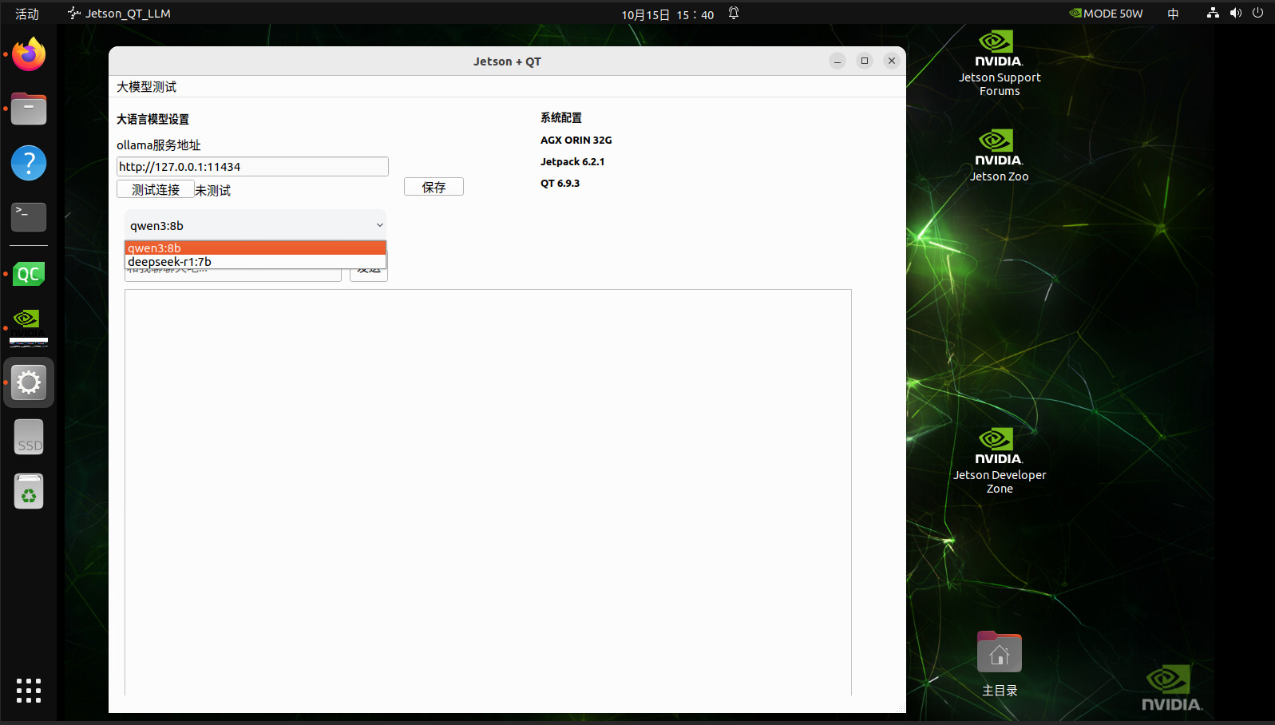Open Firefox from the dock

tap(29, 54)
